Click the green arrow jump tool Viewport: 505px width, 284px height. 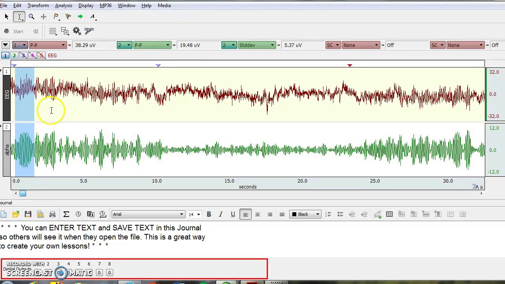click(x=80, y=17)
